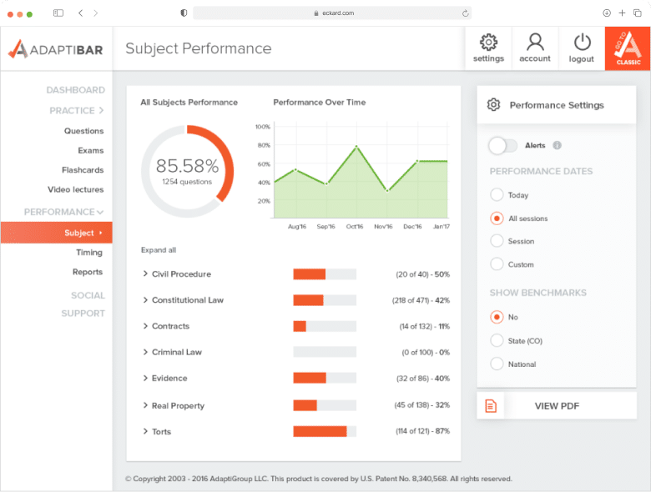Click the browser address bar
Image resolution: width=651 pixels, height=492 pixels.
pos(332,13)
